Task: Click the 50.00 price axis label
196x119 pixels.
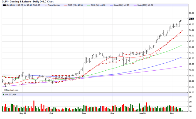Action: tap(191, 13)
